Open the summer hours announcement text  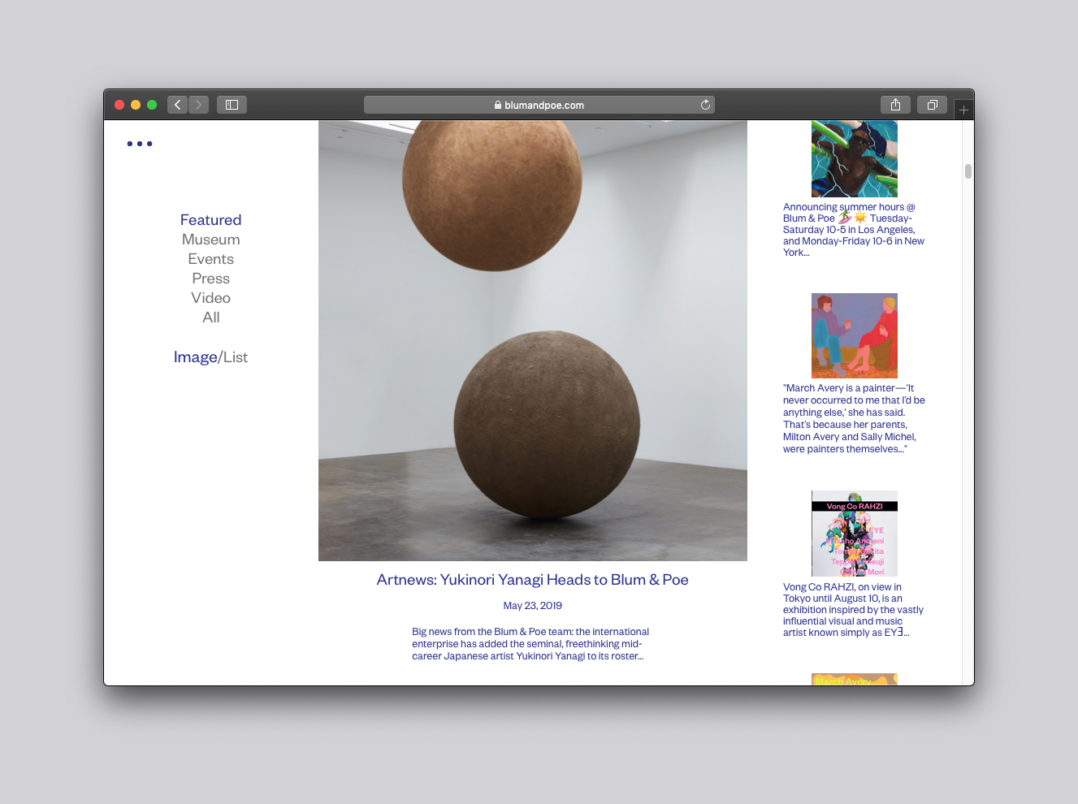click(x=853, y=230)
